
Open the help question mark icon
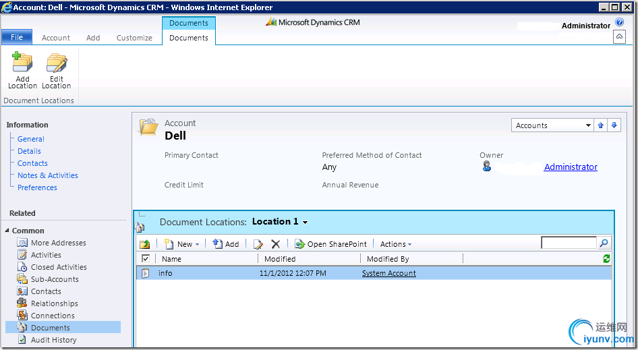tap(619, 22)
